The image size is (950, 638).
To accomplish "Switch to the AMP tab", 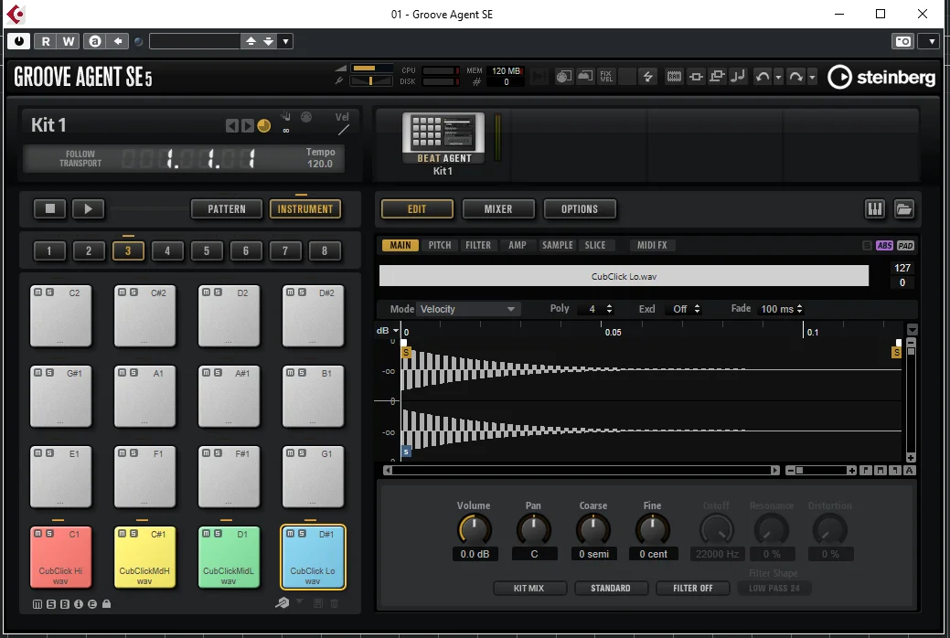I will click(x=517, y=245).
